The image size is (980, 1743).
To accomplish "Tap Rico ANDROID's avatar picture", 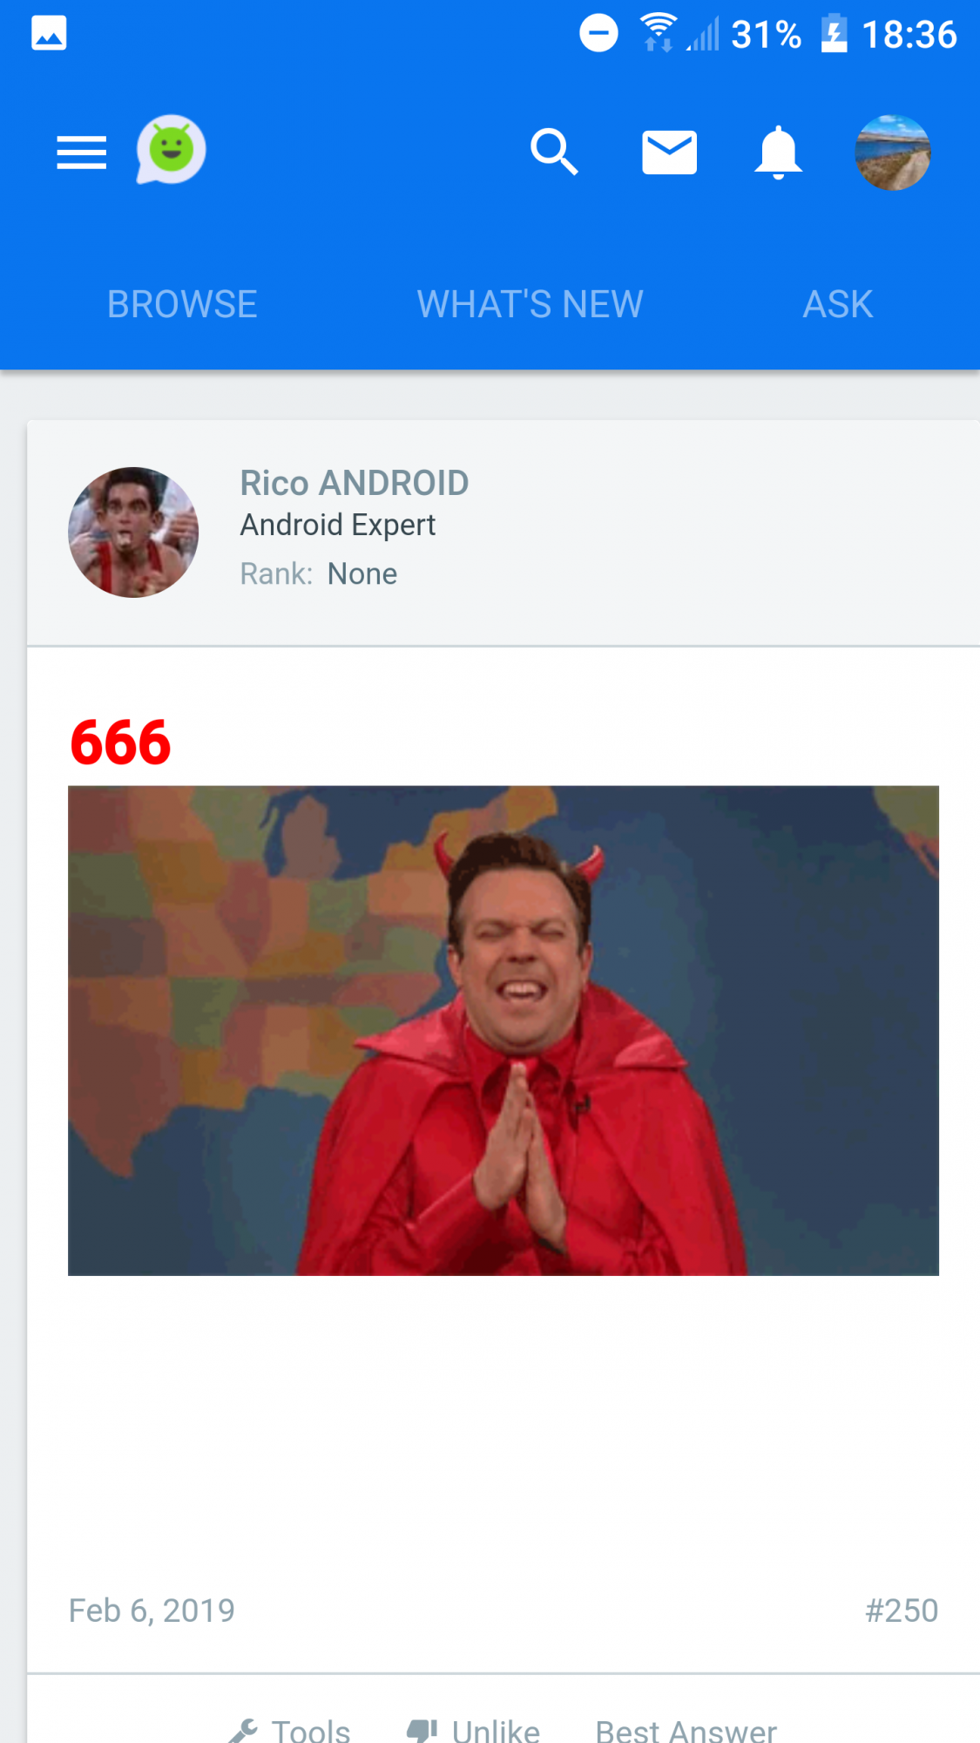I will (133, 532).
